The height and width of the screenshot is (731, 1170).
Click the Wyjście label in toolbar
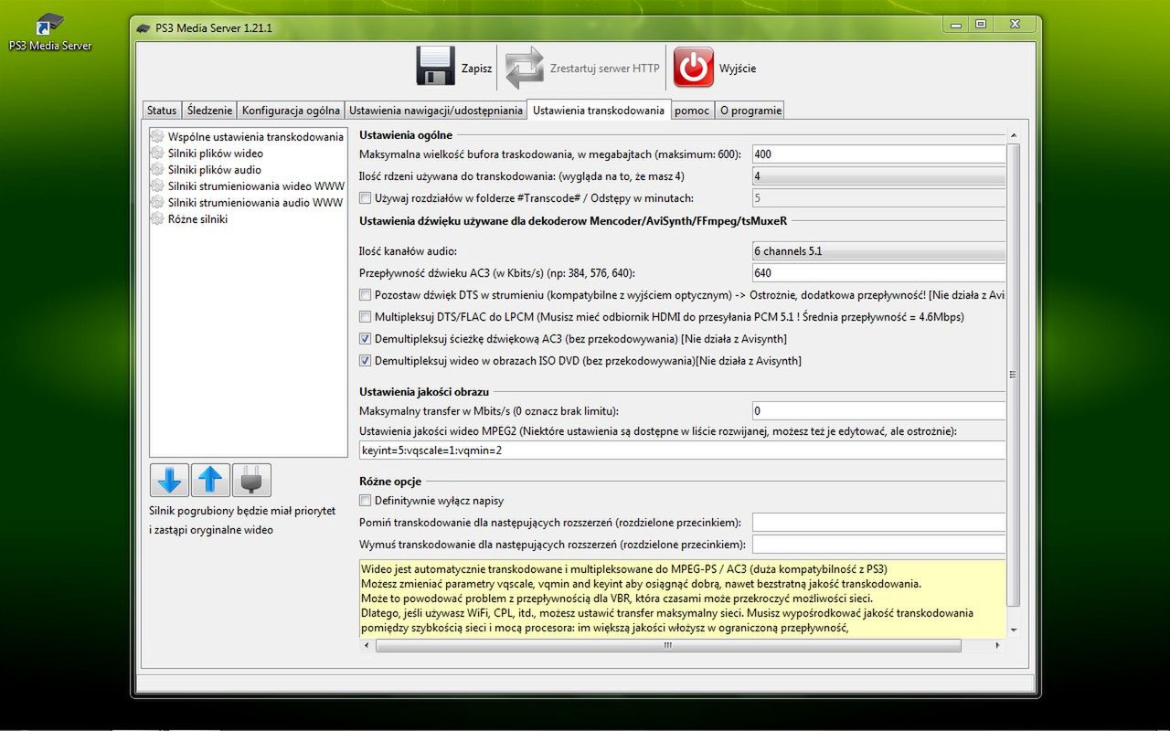coord(738,69)
